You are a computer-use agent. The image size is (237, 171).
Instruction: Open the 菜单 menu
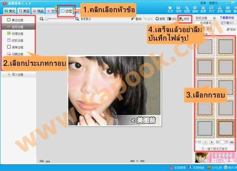click(x=203, y=3)
